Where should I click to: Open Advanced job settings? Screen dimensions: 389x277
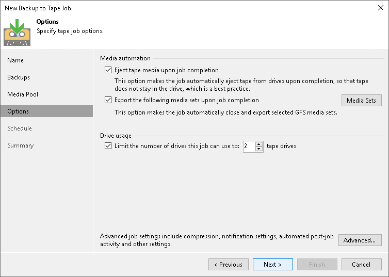[x=360, y=240]
